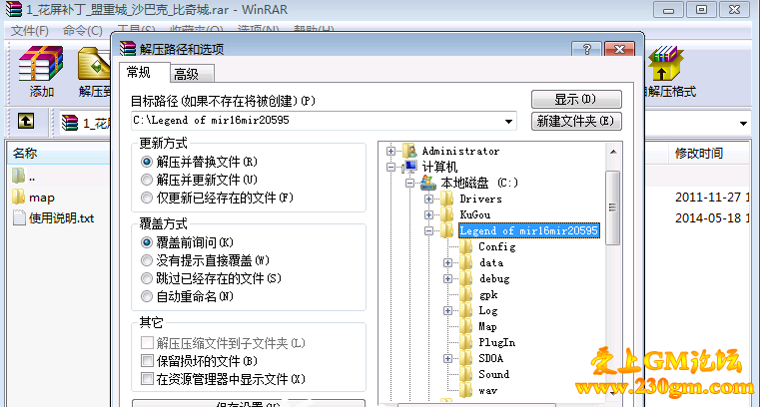Select 解压并替换文件 radio option
The image size is (760, 407).
coord(147,162)
